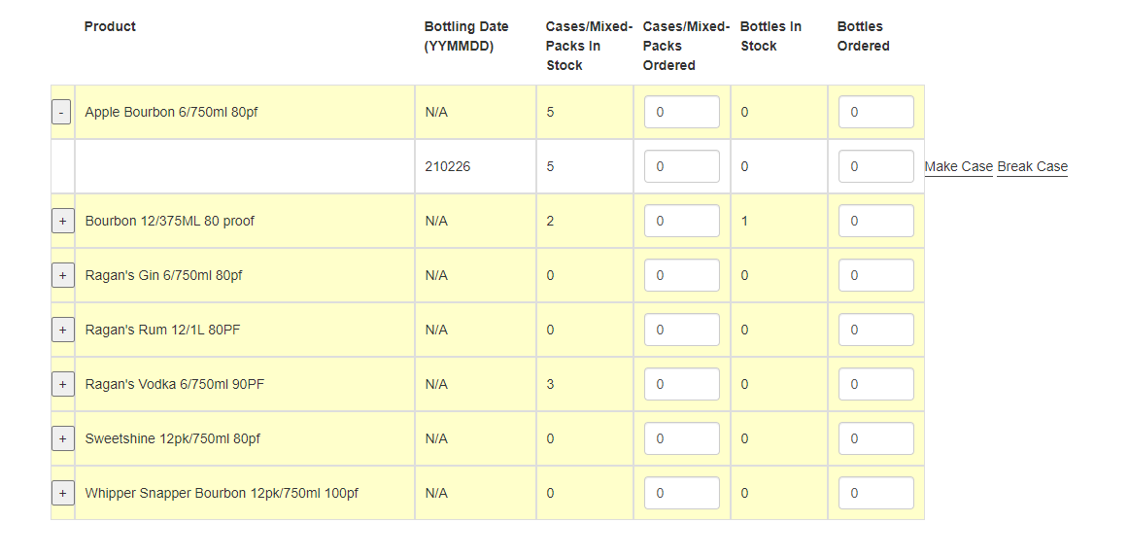The image size is (1129, 558).
Task: Focus bottles ordered field for Apple Bourbon
Action: point(876,113)
